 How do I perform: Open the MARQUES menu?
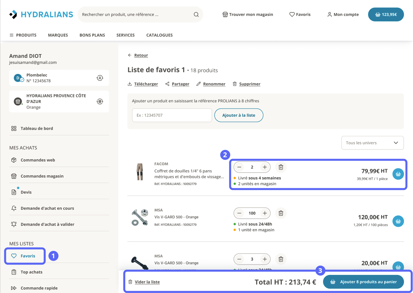(x=58, y=35)
